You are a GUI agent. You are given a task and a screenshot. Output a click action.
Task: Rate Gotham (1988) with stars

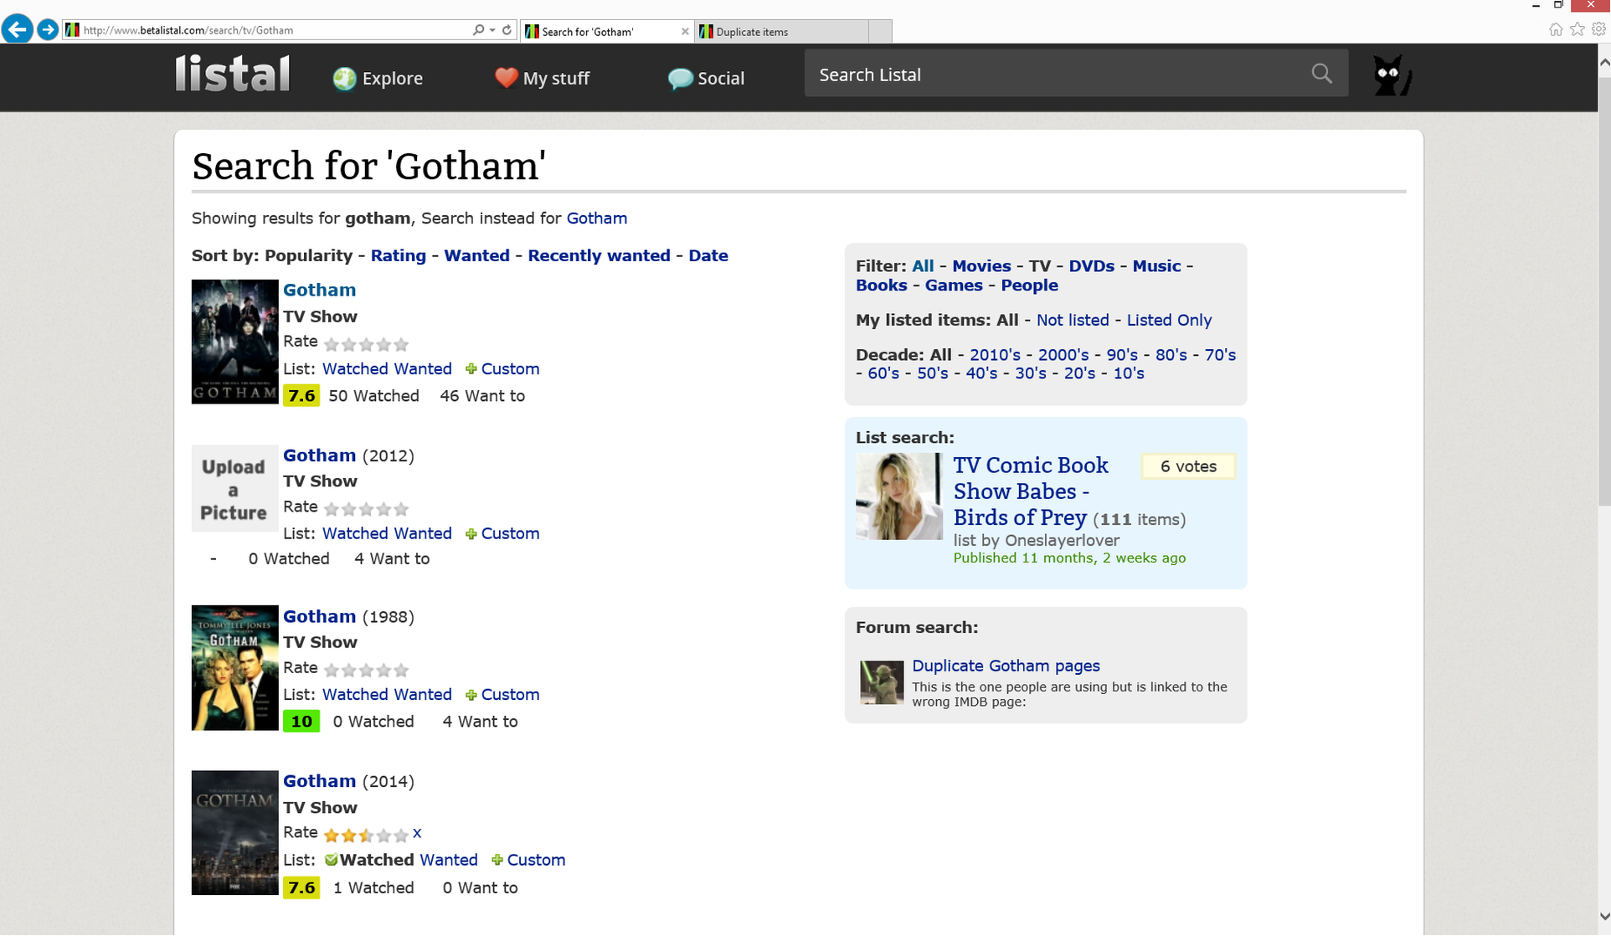[x=366, y=671]
